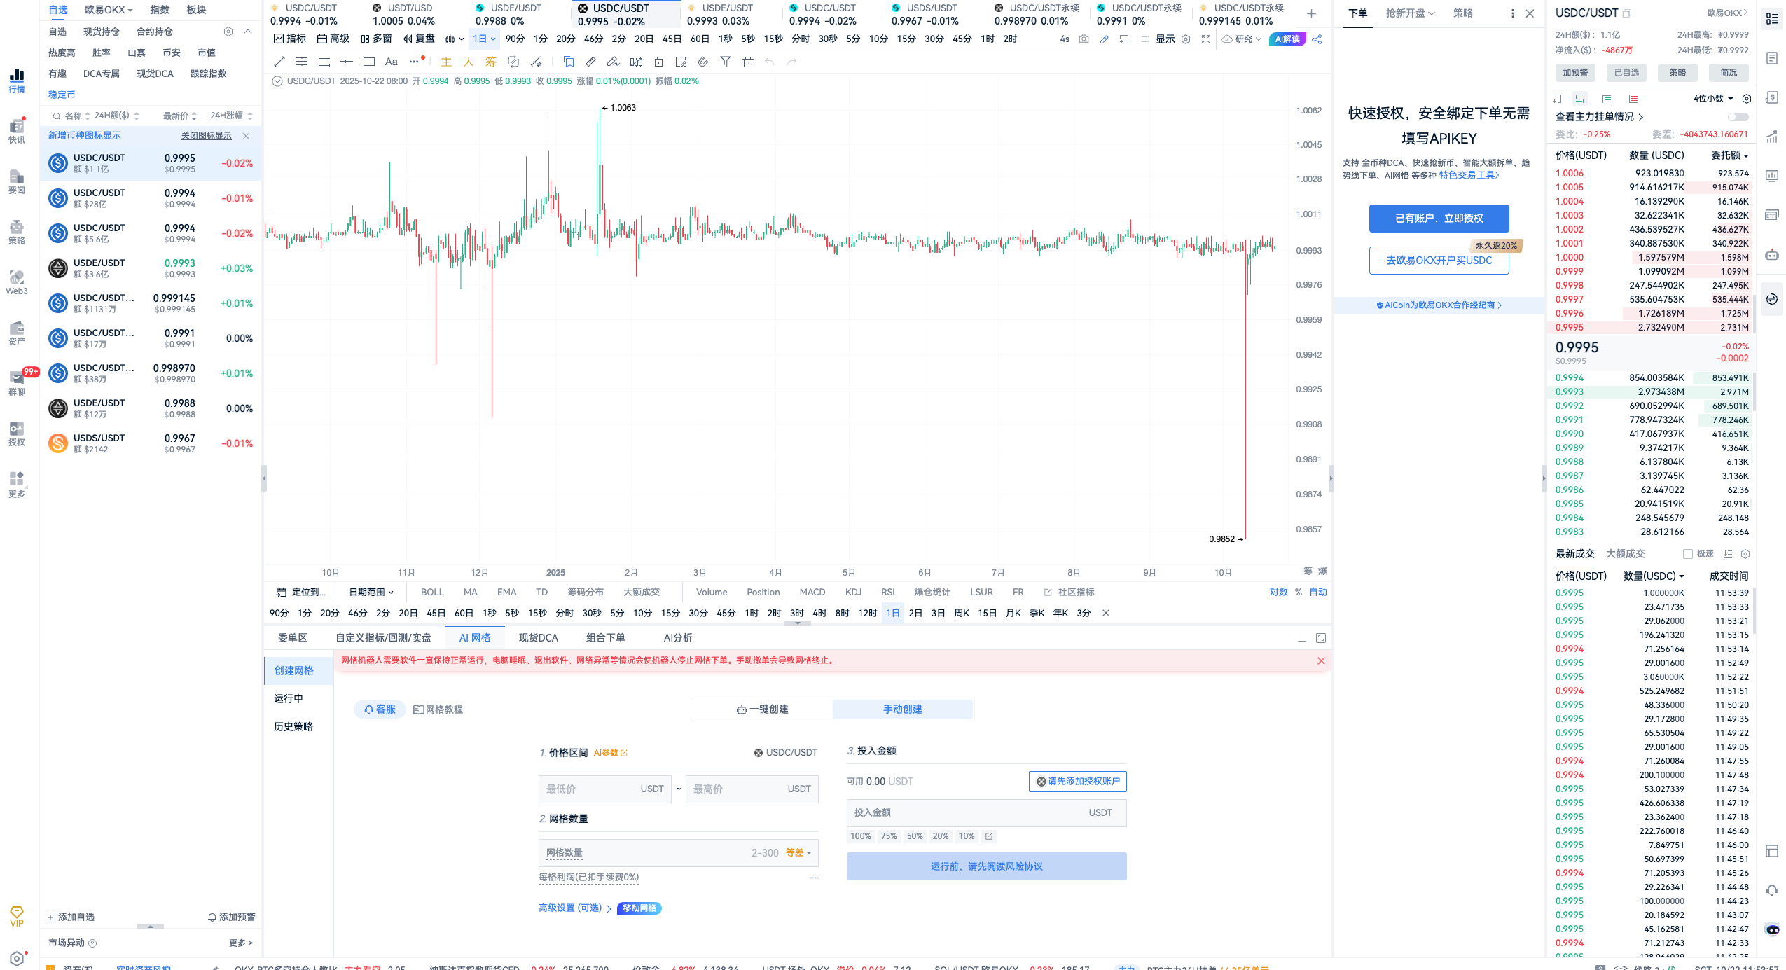
Task: Click 已有账户，立即授权 button
Action: pos(1439,219)
